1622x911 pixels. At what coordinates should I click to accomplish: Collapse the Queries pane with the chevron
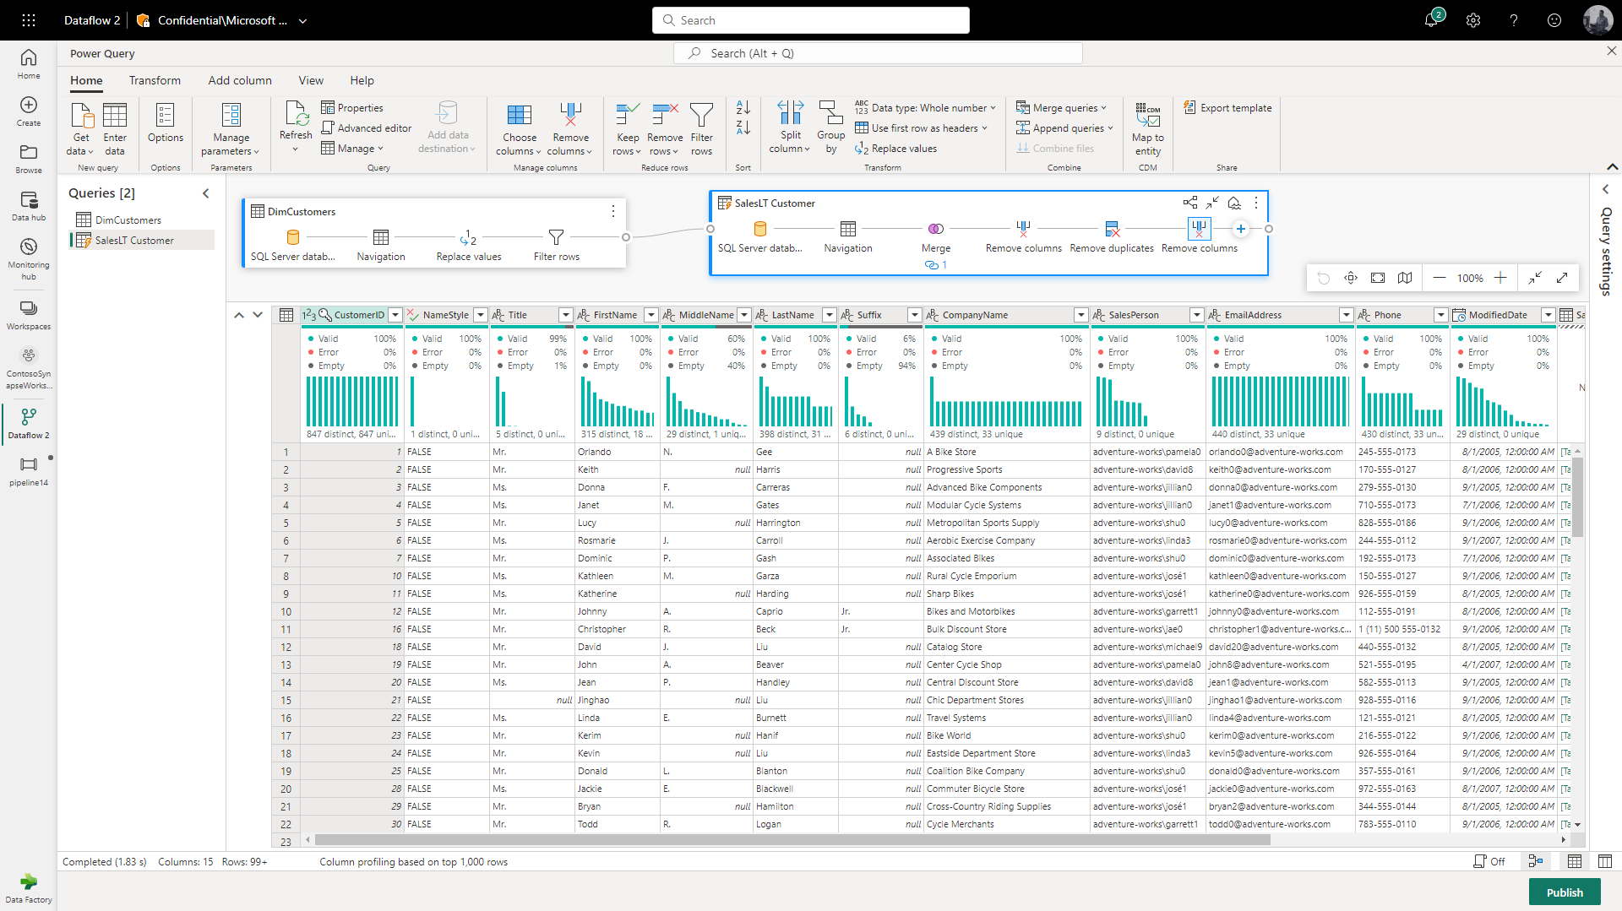click(205, 193)
